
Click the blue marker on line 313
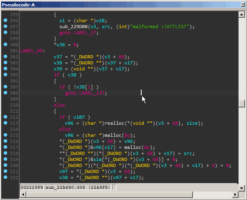pos(5,123)
